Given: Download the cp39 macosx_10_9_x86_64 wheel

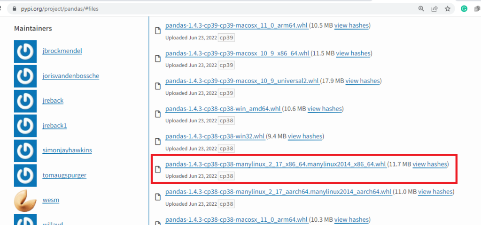Looking at the screenshot, I should (x=237, y=53).
